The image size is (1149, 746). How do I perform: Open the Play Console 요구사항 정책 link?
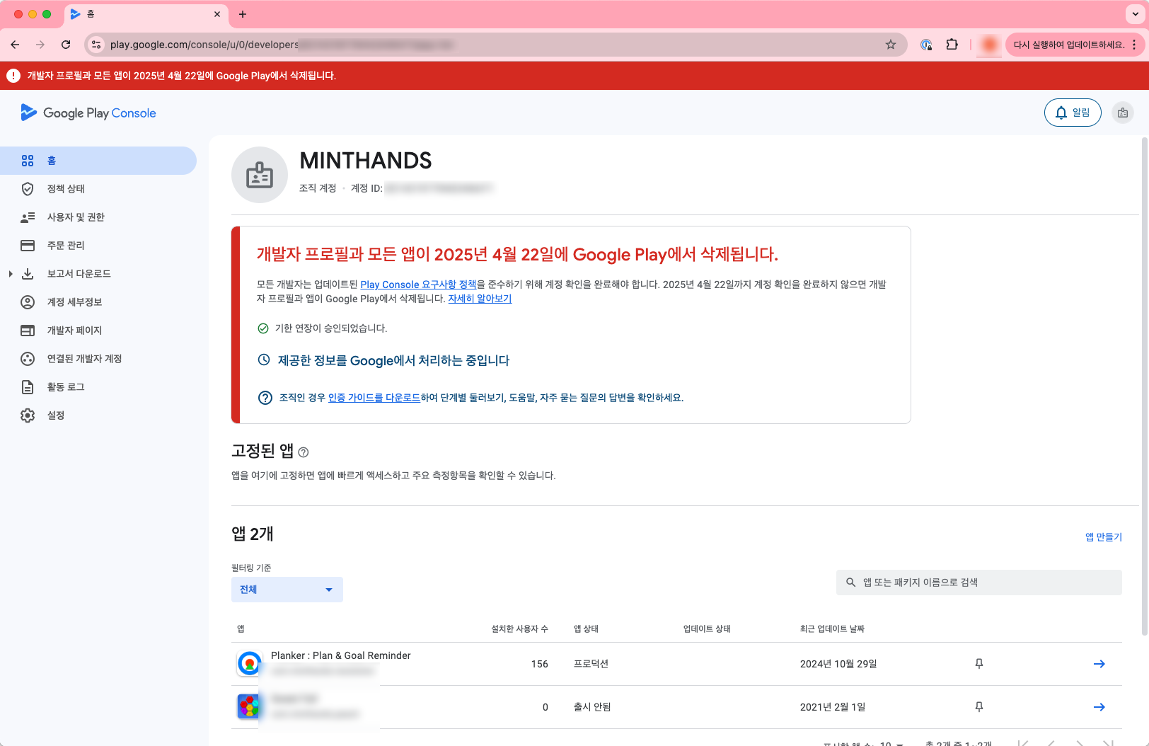(x=418, y=285)
